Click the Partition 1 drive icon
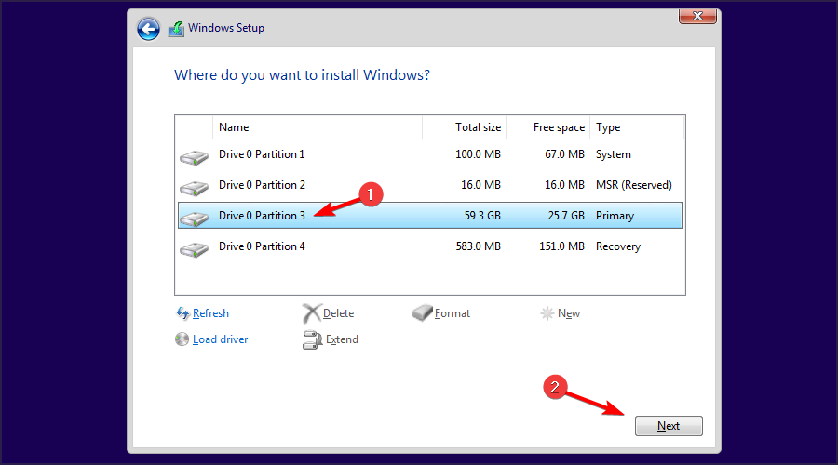The image size is (838, 465). 194,155
